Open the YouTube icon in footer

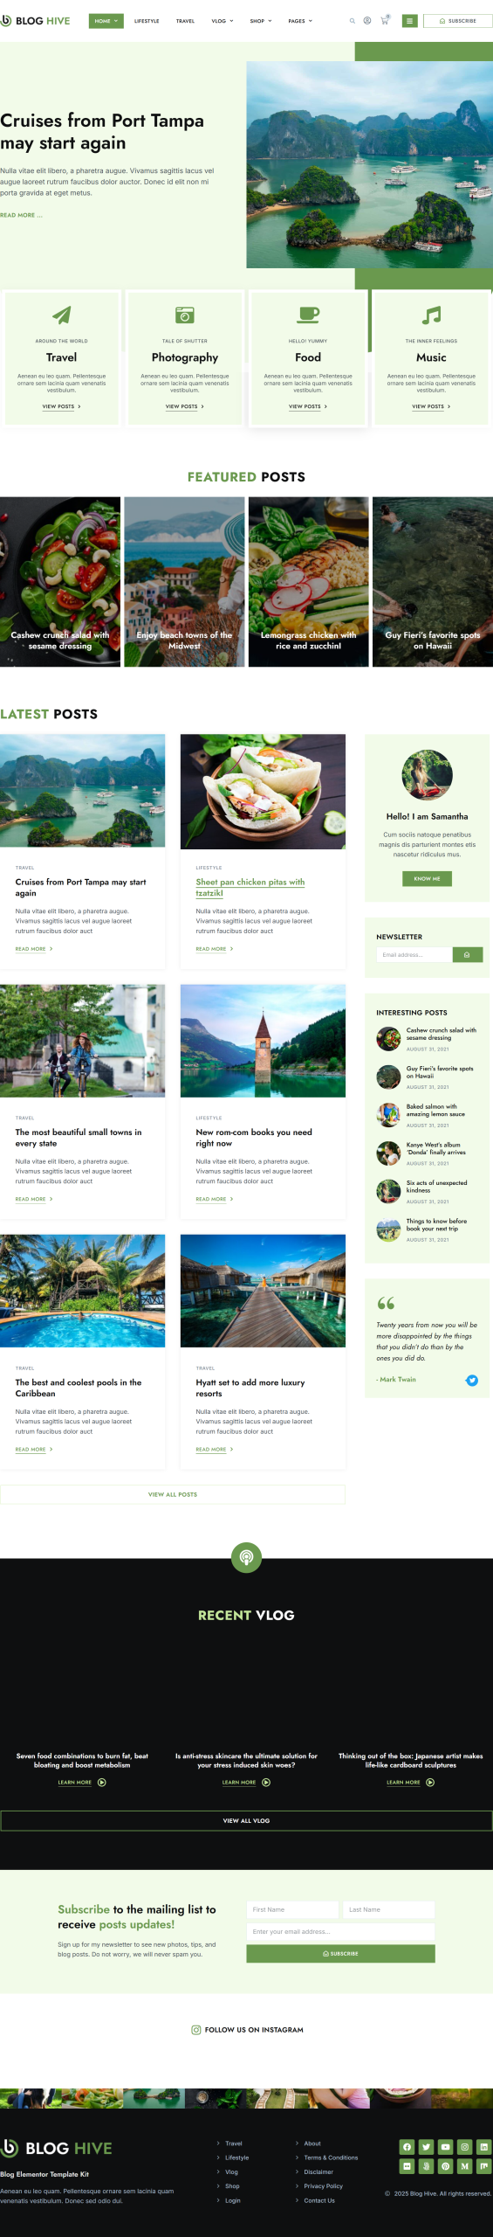pos(445,2147)
